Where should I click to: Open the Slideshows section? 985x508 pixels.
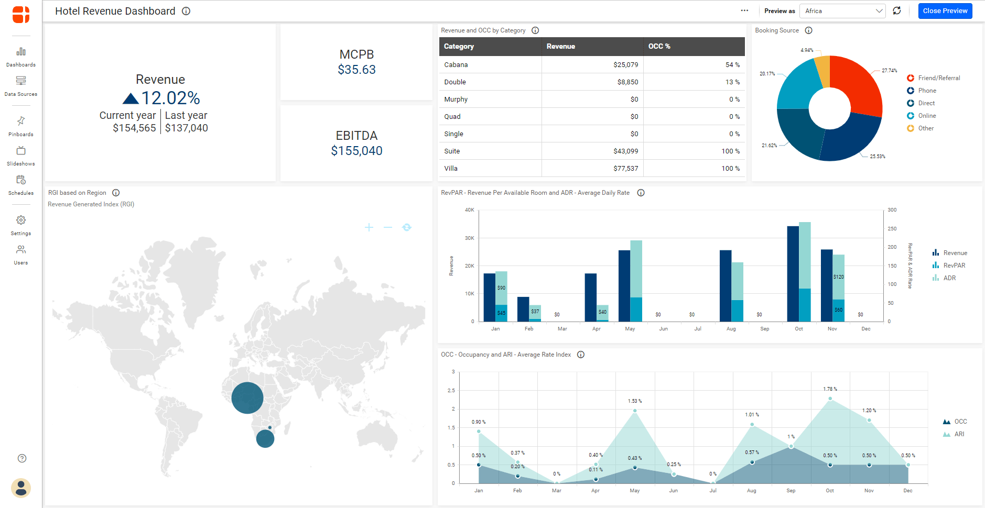21,156
